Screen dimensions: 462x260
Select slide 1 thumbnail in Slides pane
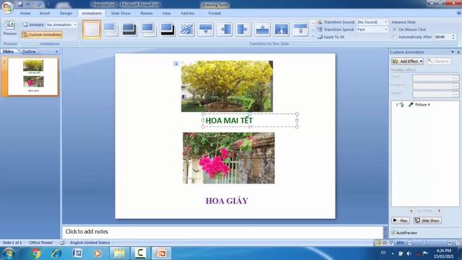point(33,77)
